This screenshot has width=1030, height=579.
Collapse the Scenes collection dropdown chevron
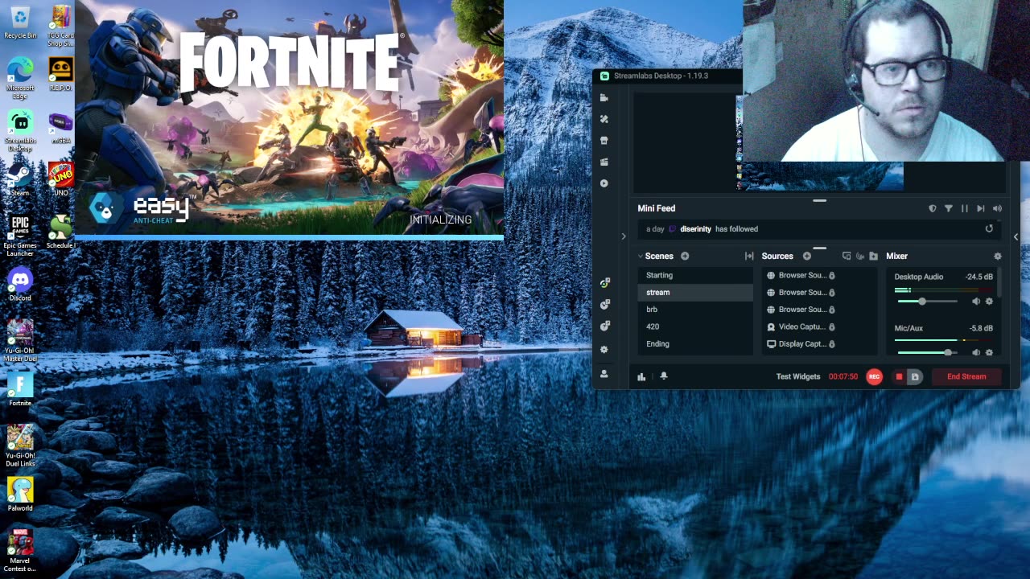(641, 256)
